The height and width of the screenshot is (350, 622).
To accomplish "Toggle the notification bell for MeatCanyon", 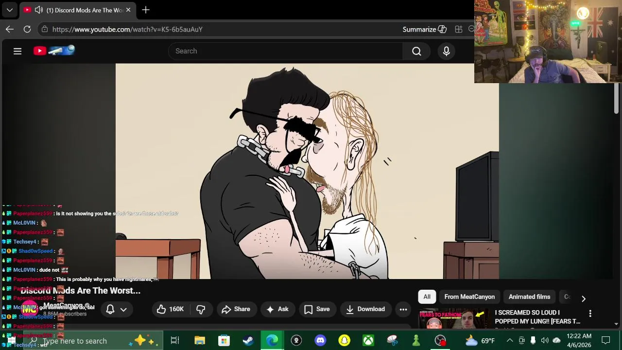I will [110, 309].
